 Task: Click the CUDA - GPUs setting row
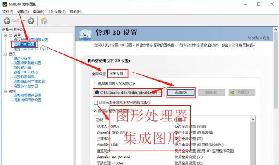click(x=172, y=127)
